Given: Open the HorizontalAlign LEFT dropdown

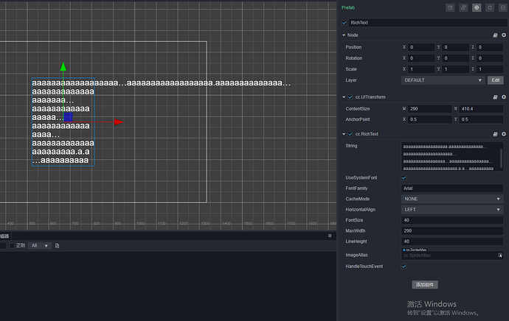Looking at the screenshot, I should 452,210.
